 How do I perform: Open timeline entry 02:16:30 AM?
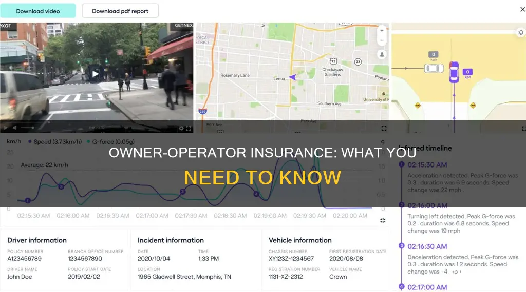427,246
